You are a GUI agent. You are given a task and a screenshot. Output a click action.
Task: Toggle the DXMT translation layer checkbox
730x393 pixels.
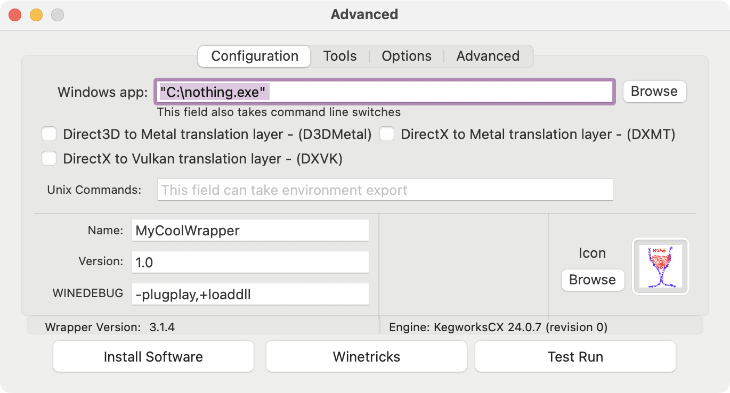387,134
